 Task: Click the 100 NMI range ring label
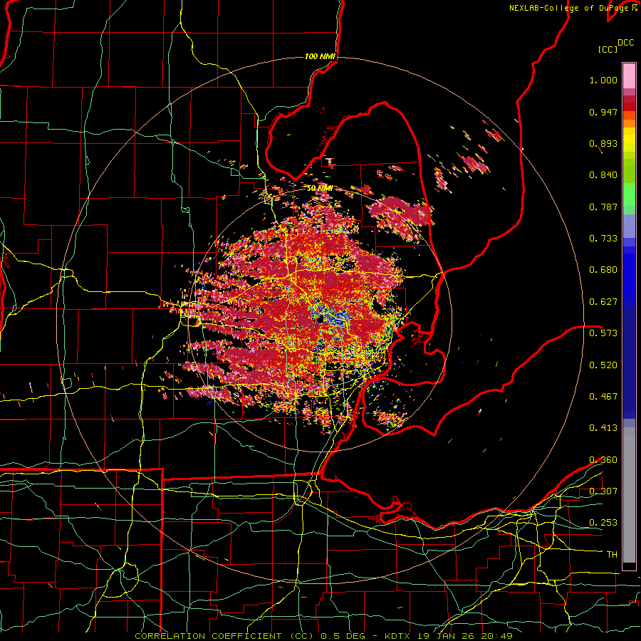[x=320, y=56]
